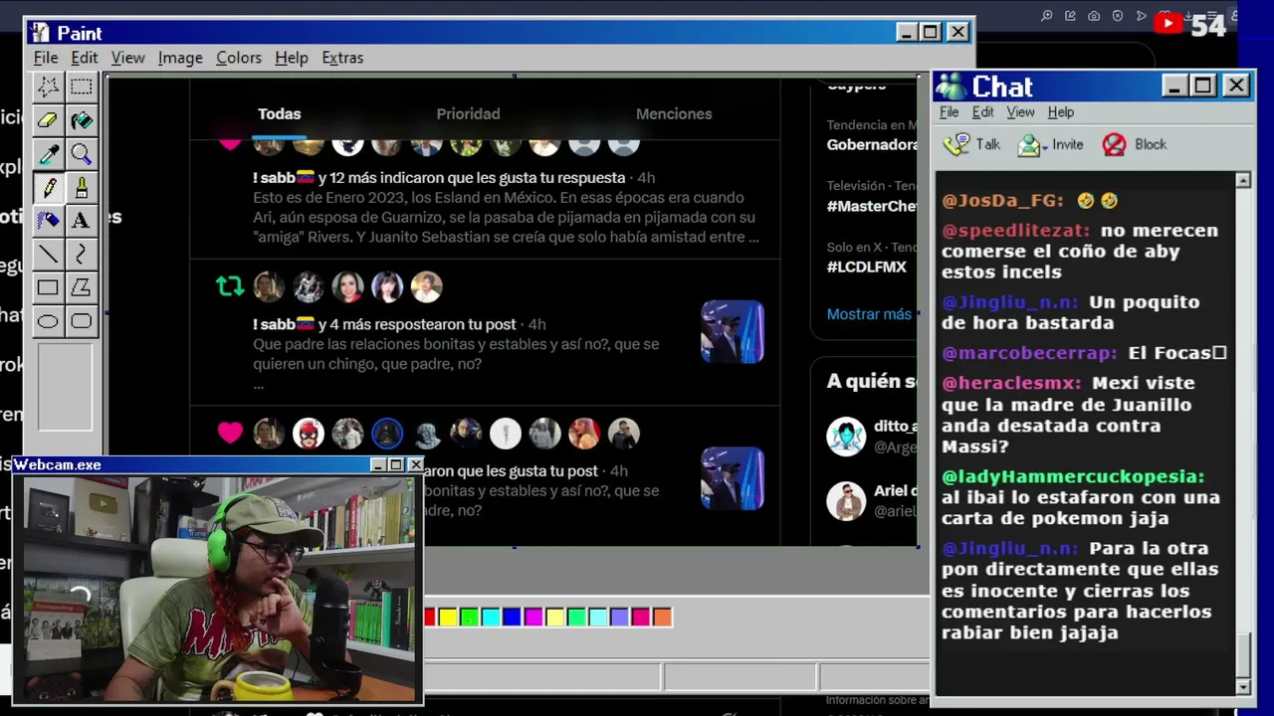Click the browser camera snapshot icon
Image resolution: width=1274 pixels, height=716 pixels.
1094,16
